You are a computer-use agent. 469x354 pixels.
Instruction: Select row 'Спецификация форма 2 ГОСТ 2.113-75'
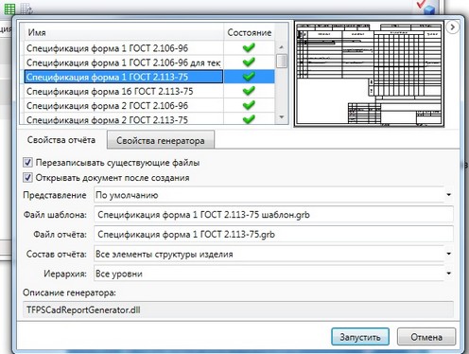(123, 119)
